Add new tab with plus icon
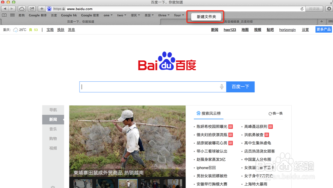Image resolution: width=333 pixels, height=188 pixels. tap(322, 21)
